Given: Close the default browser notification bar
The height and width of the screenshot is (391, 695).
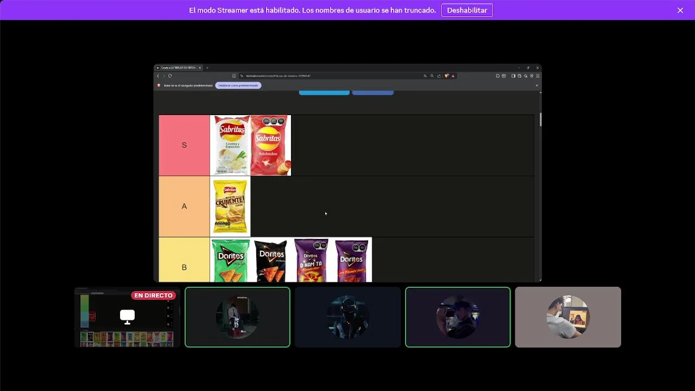Looking at the screenshot, I should click(x=537, y=85).
